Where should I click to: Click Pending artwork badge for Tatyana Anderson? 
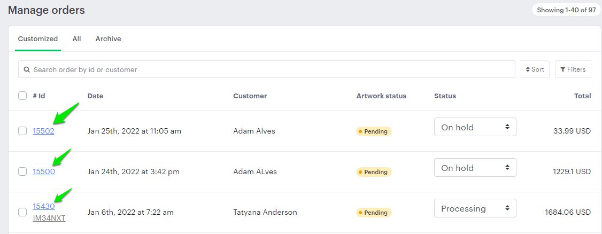point(374,213)
